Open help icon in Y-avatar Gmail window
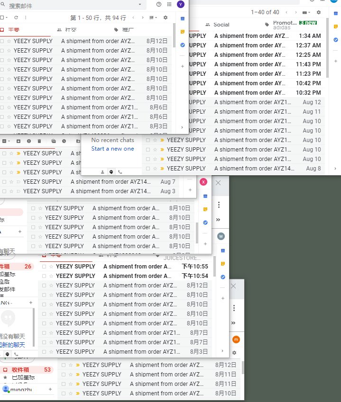Image resolution: width=341 pixels, height=402 pixels. point(159,4)
